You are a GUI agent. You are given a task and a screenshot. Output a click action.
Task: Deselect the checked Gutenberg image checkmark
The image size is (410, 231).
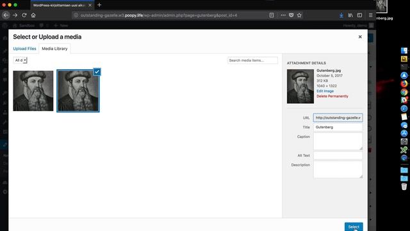(x=97, y=72)
